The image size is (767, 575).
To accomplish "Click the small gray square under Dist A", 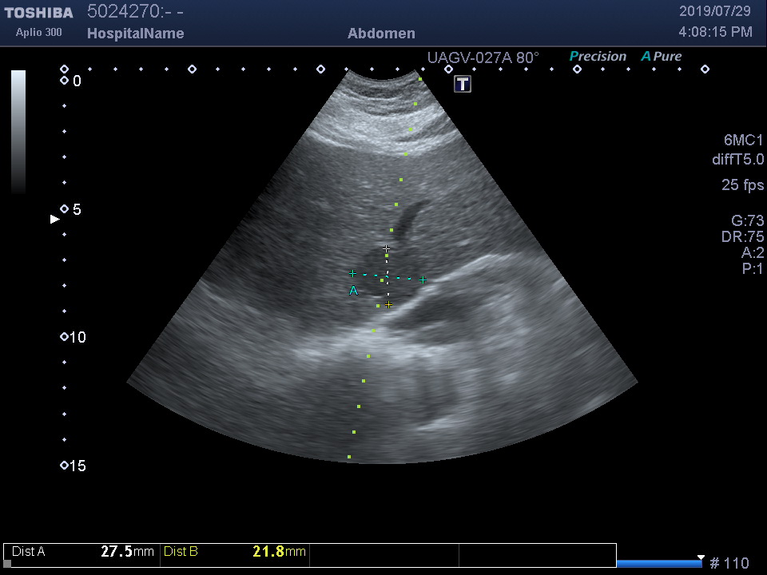I will click(x=8, y=563).
